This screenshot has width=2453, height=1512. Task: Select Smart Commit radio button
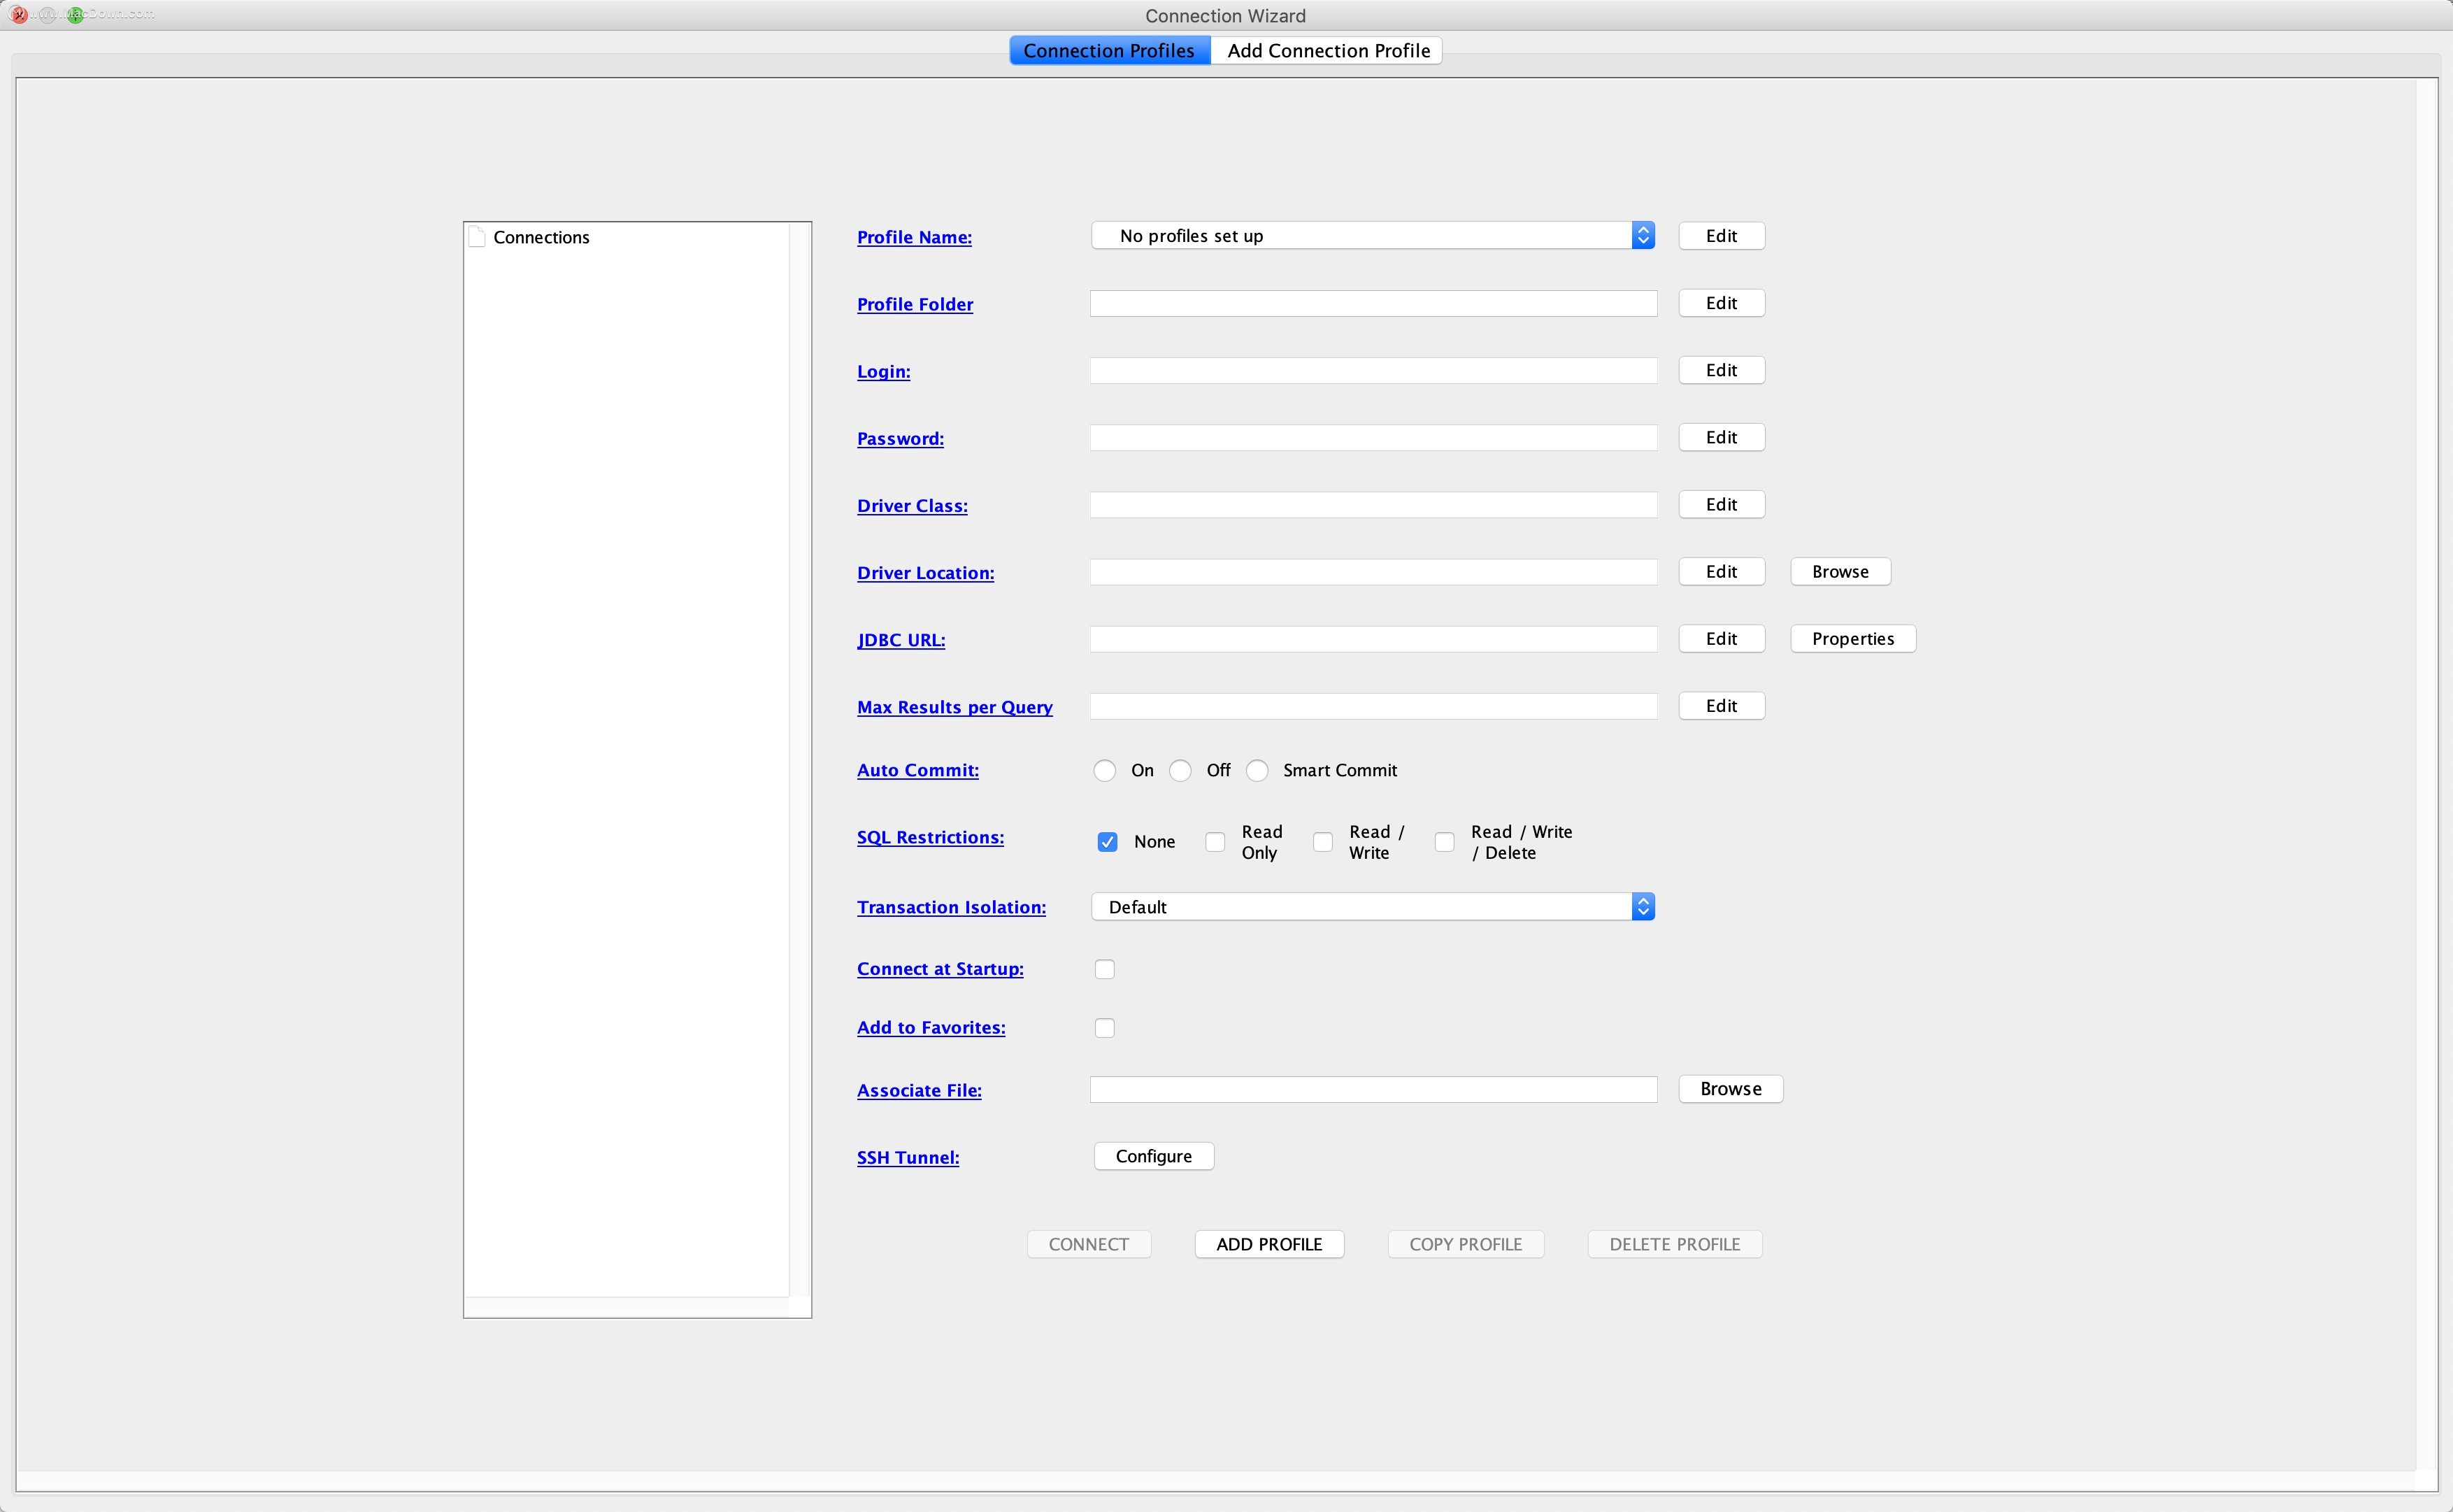click(x=1257, y=770)
